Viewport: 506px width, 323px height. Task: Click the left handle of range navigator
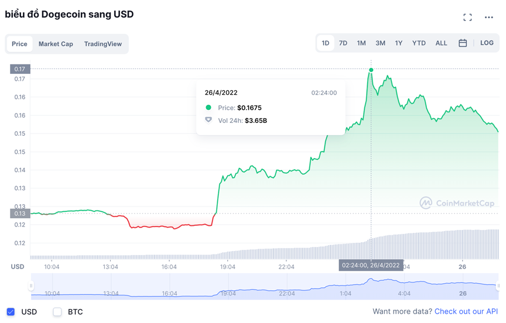click(x=31, y=286)
